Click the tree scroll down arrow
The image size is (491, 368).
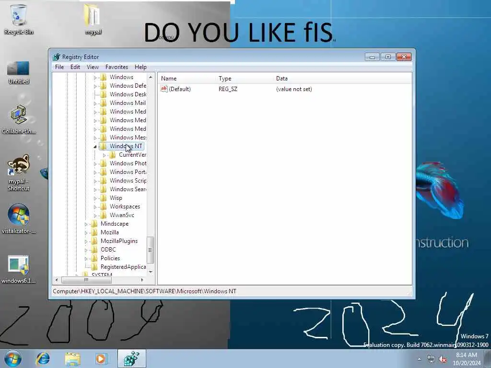(151, 272)
